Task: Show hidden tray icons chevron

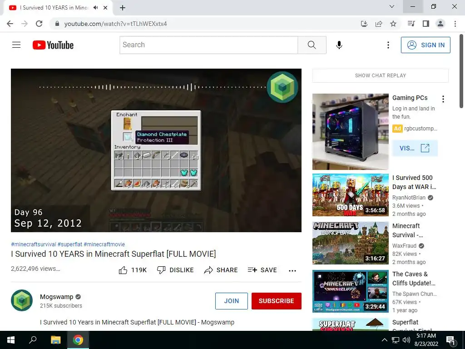Action: click(x=384, y=340)
